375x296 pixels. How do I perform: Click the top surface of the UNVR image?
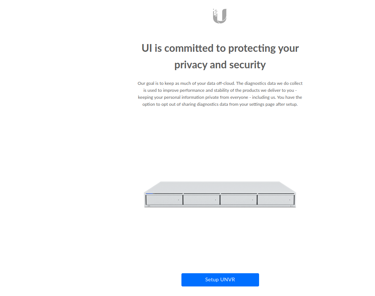point(220,187)
